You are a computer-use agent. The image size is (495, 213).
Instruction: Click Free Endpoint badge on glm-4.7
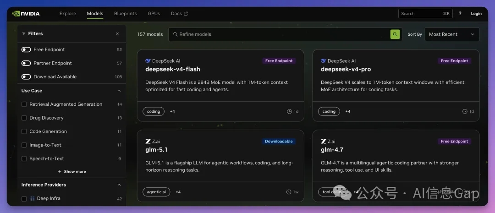coord(455,142)
